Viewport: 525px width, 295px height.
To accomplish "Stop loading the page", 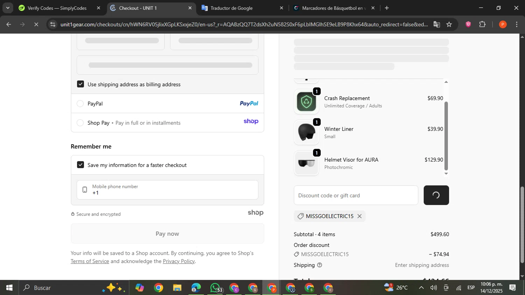I will 36,24.
